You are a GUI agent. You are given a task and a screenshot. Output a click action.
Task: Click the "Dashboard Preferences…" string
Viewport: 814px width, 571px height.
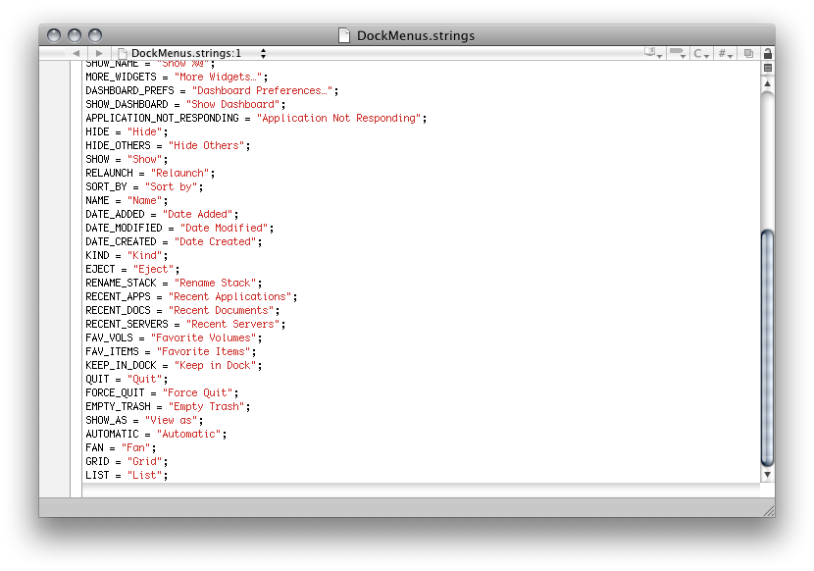pos(262,90)
